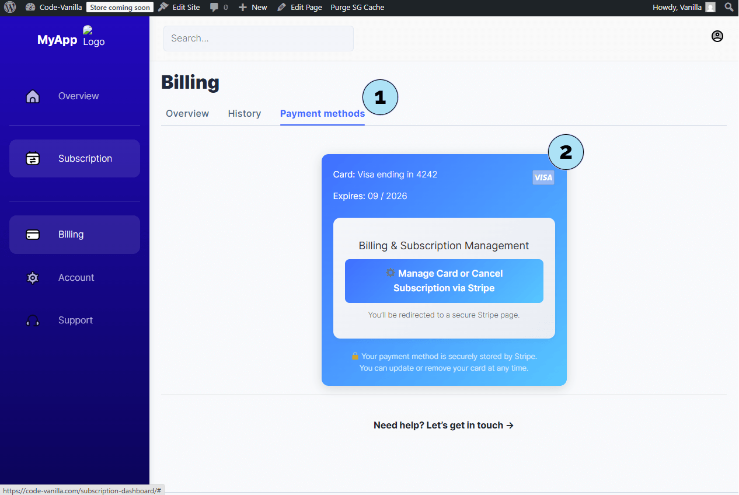The height and width of the screenshot is (495, 739).
Task: Click into the Search input field
Action: (x=258, y=39)
